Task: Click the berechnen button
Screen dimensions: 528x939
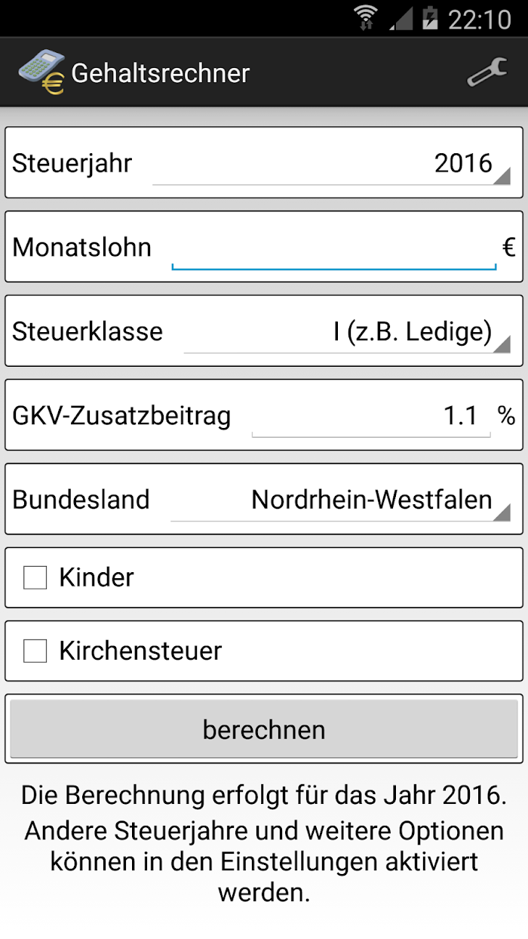Action: point(264,729)
